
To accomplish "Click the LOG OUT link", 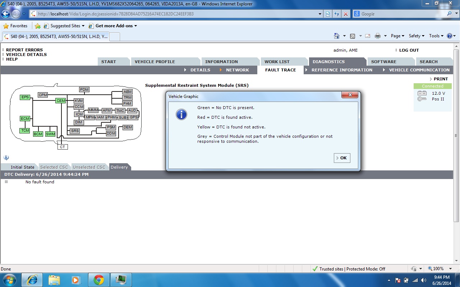I will click(409, 50).
